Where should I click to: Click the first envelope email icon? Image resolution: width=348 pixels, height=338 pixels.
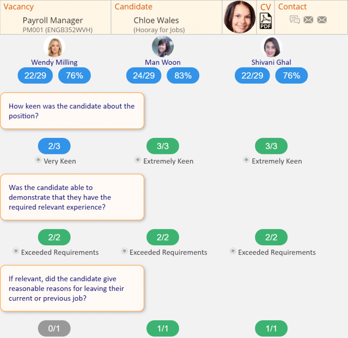pos(308,20)
